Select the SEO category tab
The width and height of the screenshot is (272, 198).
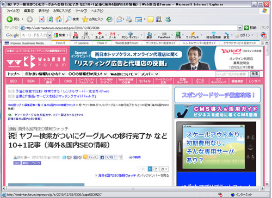[14, 81]
